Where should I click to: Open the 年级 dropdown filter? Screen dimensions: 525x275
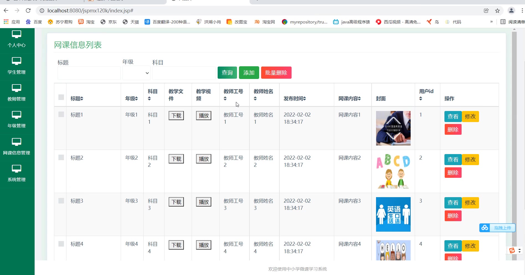point(137,73)
